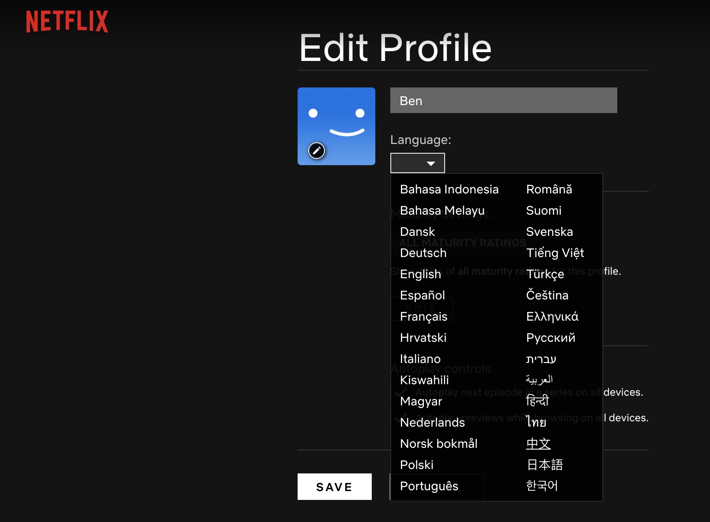This screenshot has width=710, height=522.
Task: Select Italiano from the list
Action: [x=420, y=359]
